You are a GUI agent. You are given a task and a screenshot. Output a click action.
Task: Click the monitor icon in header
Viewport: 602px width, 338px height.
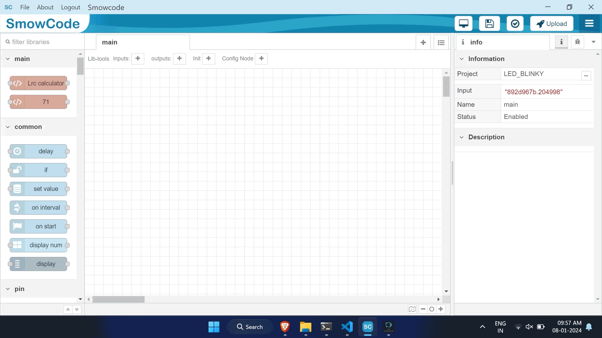coord(463,24)
